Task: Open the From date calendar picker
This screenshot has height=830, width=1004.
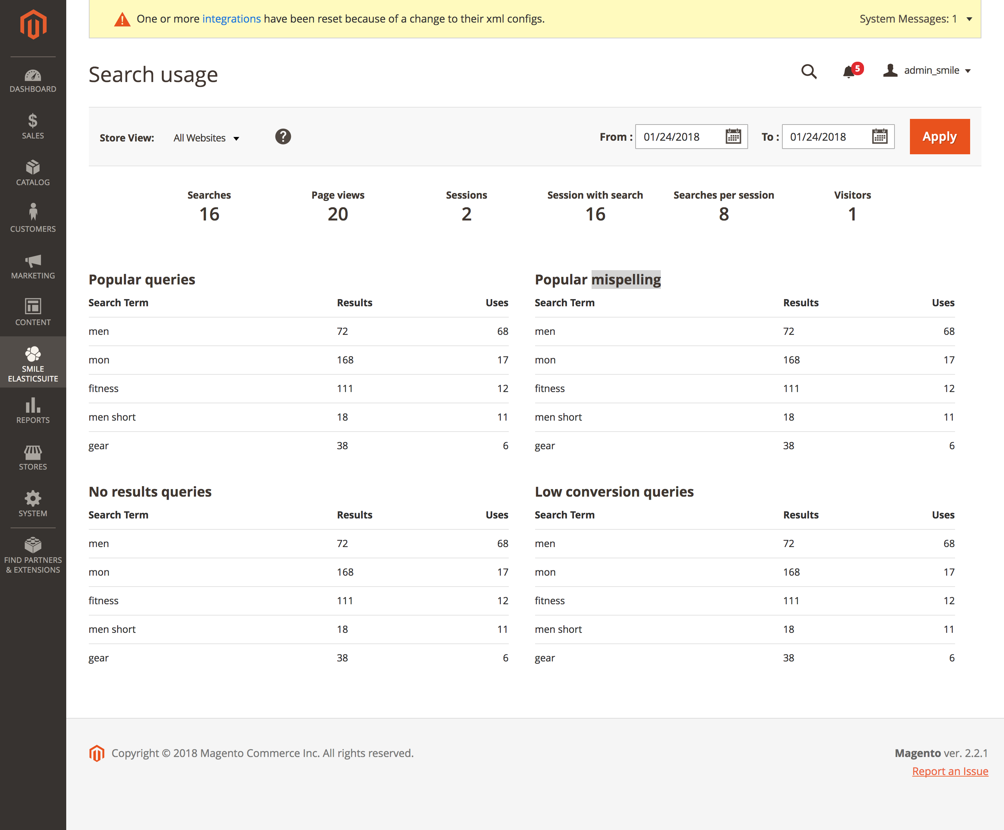Action: tap(733, 137)
